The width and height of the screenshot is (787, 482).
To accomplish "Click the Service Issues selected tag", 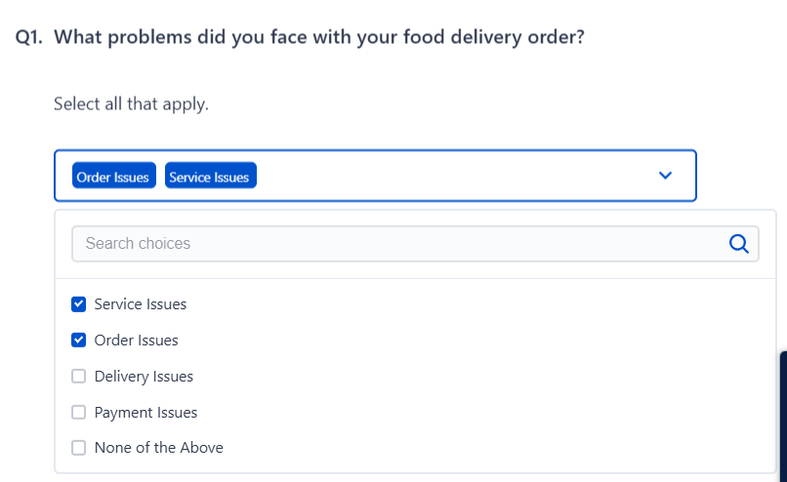I will [210, 177].
